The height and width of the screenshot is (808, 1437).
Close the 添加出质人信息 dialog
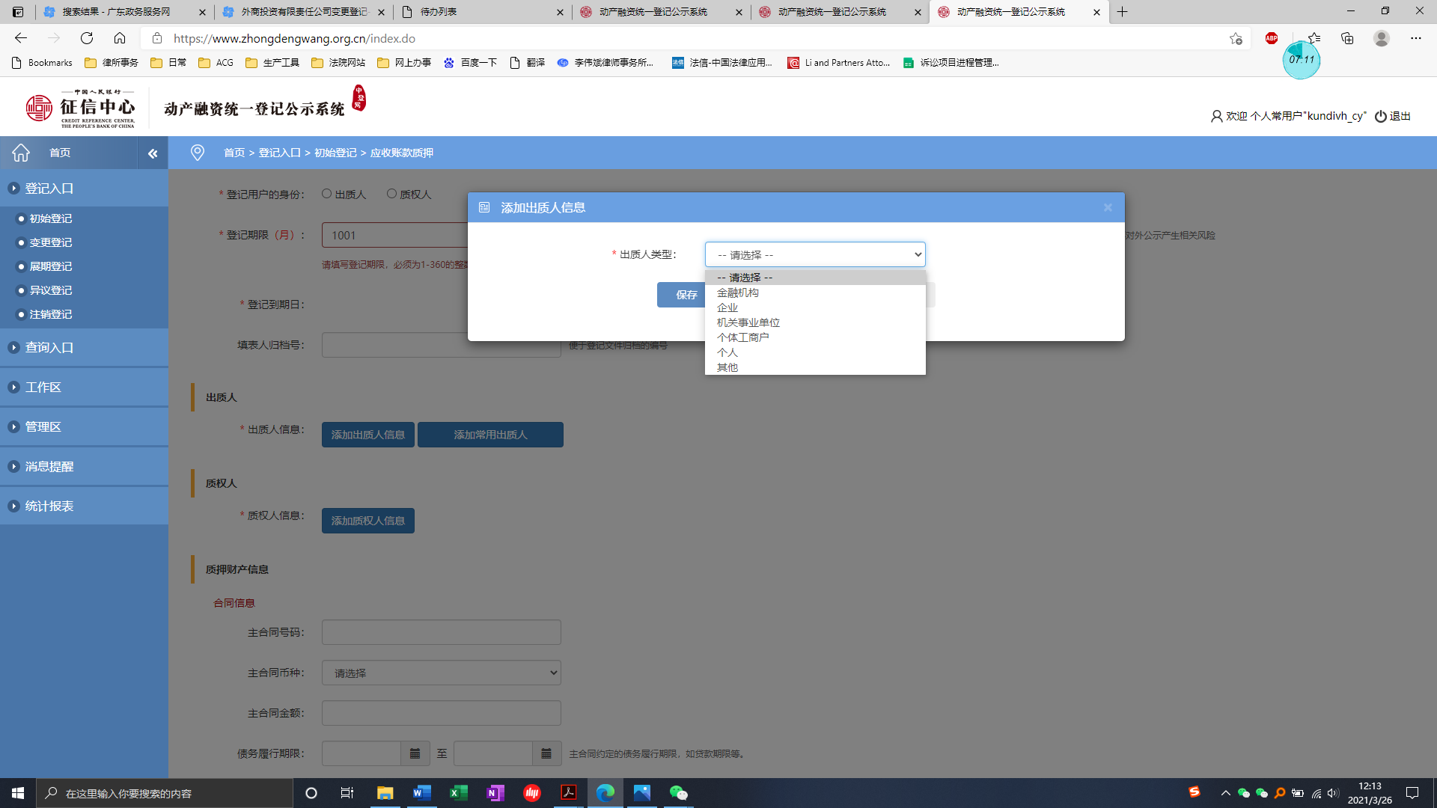1108,207
